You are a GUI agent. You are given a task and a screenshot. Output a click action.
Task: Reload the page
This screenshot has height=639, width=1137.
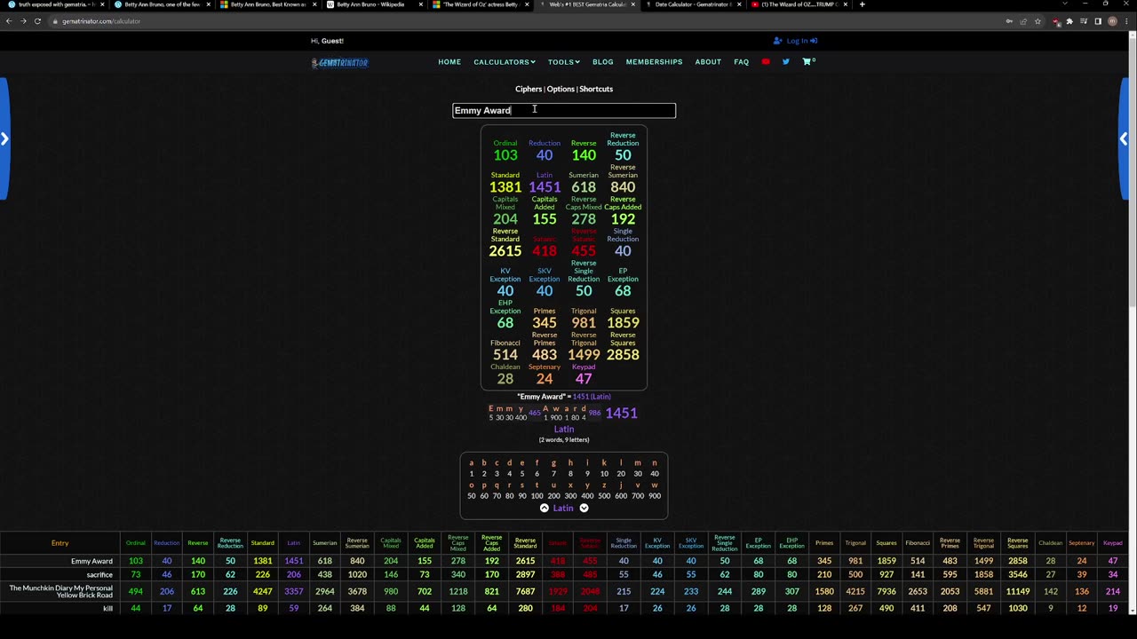tap(37, 21)
